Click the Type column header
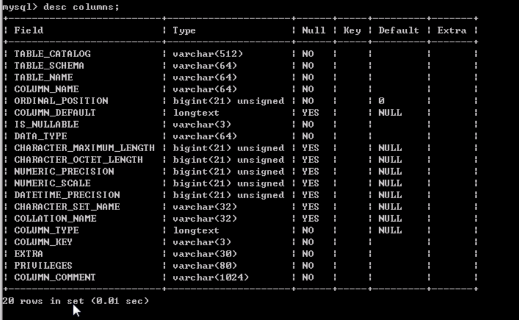The width and height of the screenshot is (519, 320). [x=184, y=31]
